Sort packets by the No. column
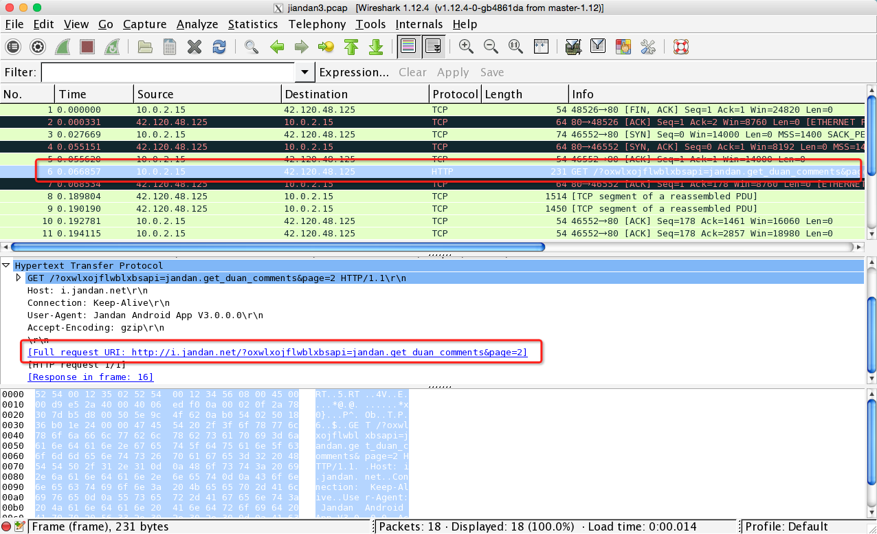This screenshot has height=534, width=877. (27, 94)
